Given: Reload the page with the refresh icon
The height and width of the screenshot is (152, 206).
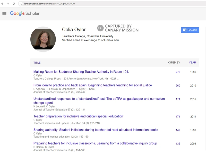Looking at the screenshot, I should 14,4.
